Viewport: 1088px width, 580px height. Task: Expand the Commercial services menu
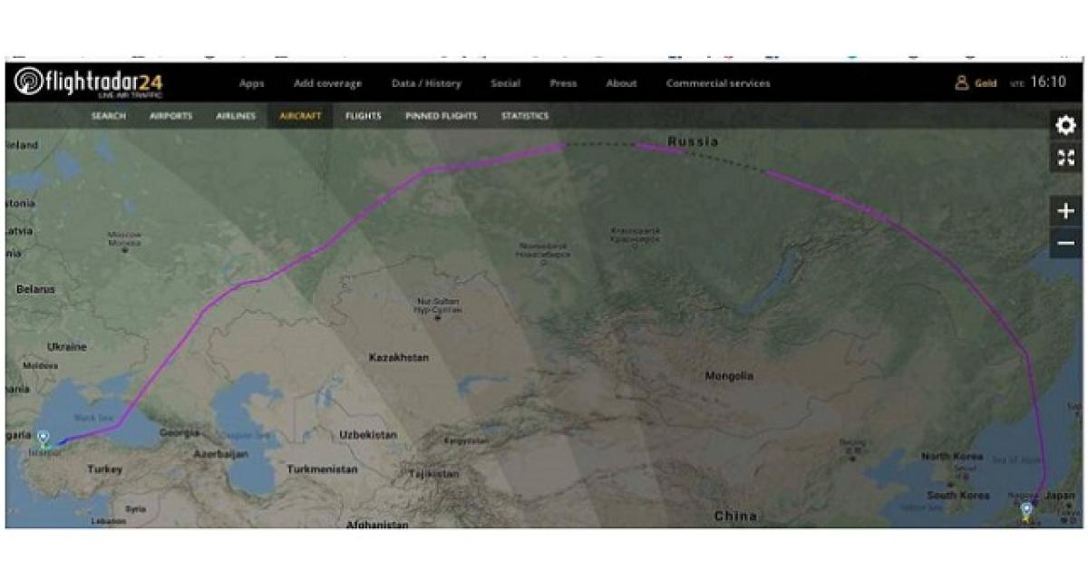coord(718,83)
